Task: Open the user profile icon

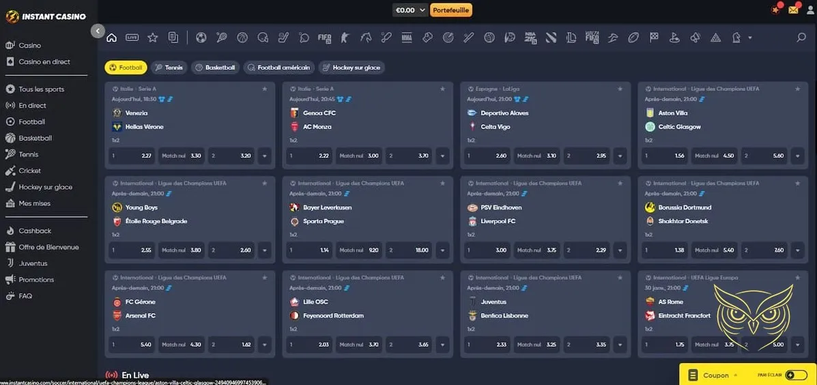Action: [810, 10]
